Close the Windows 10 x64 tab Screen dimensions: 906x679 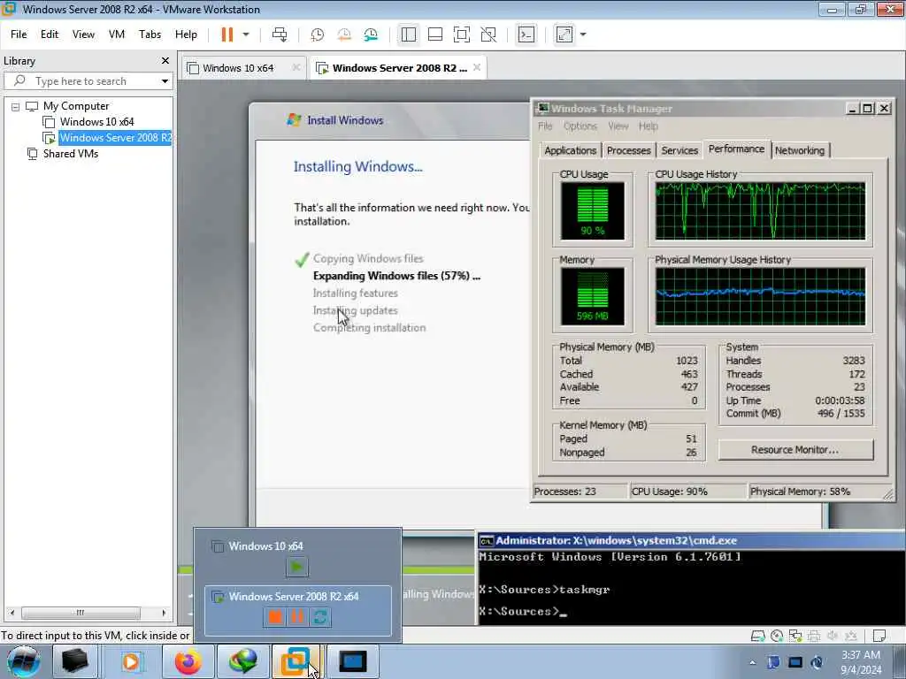point(296,67)
